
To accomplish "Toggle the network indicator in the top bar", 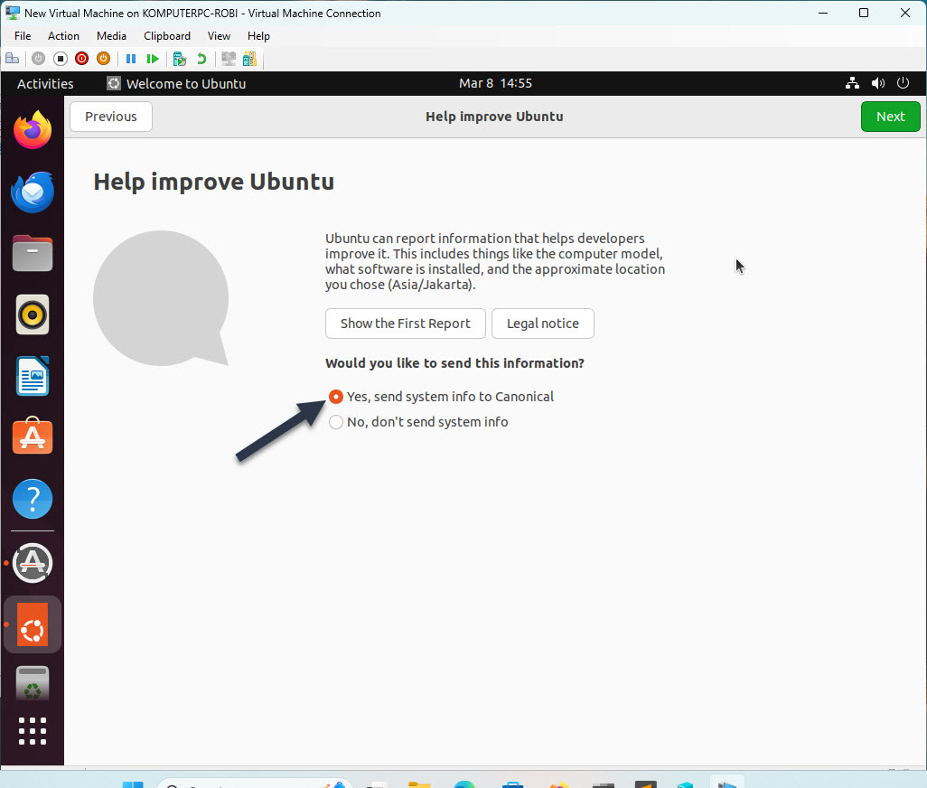I will coord(852,83).
